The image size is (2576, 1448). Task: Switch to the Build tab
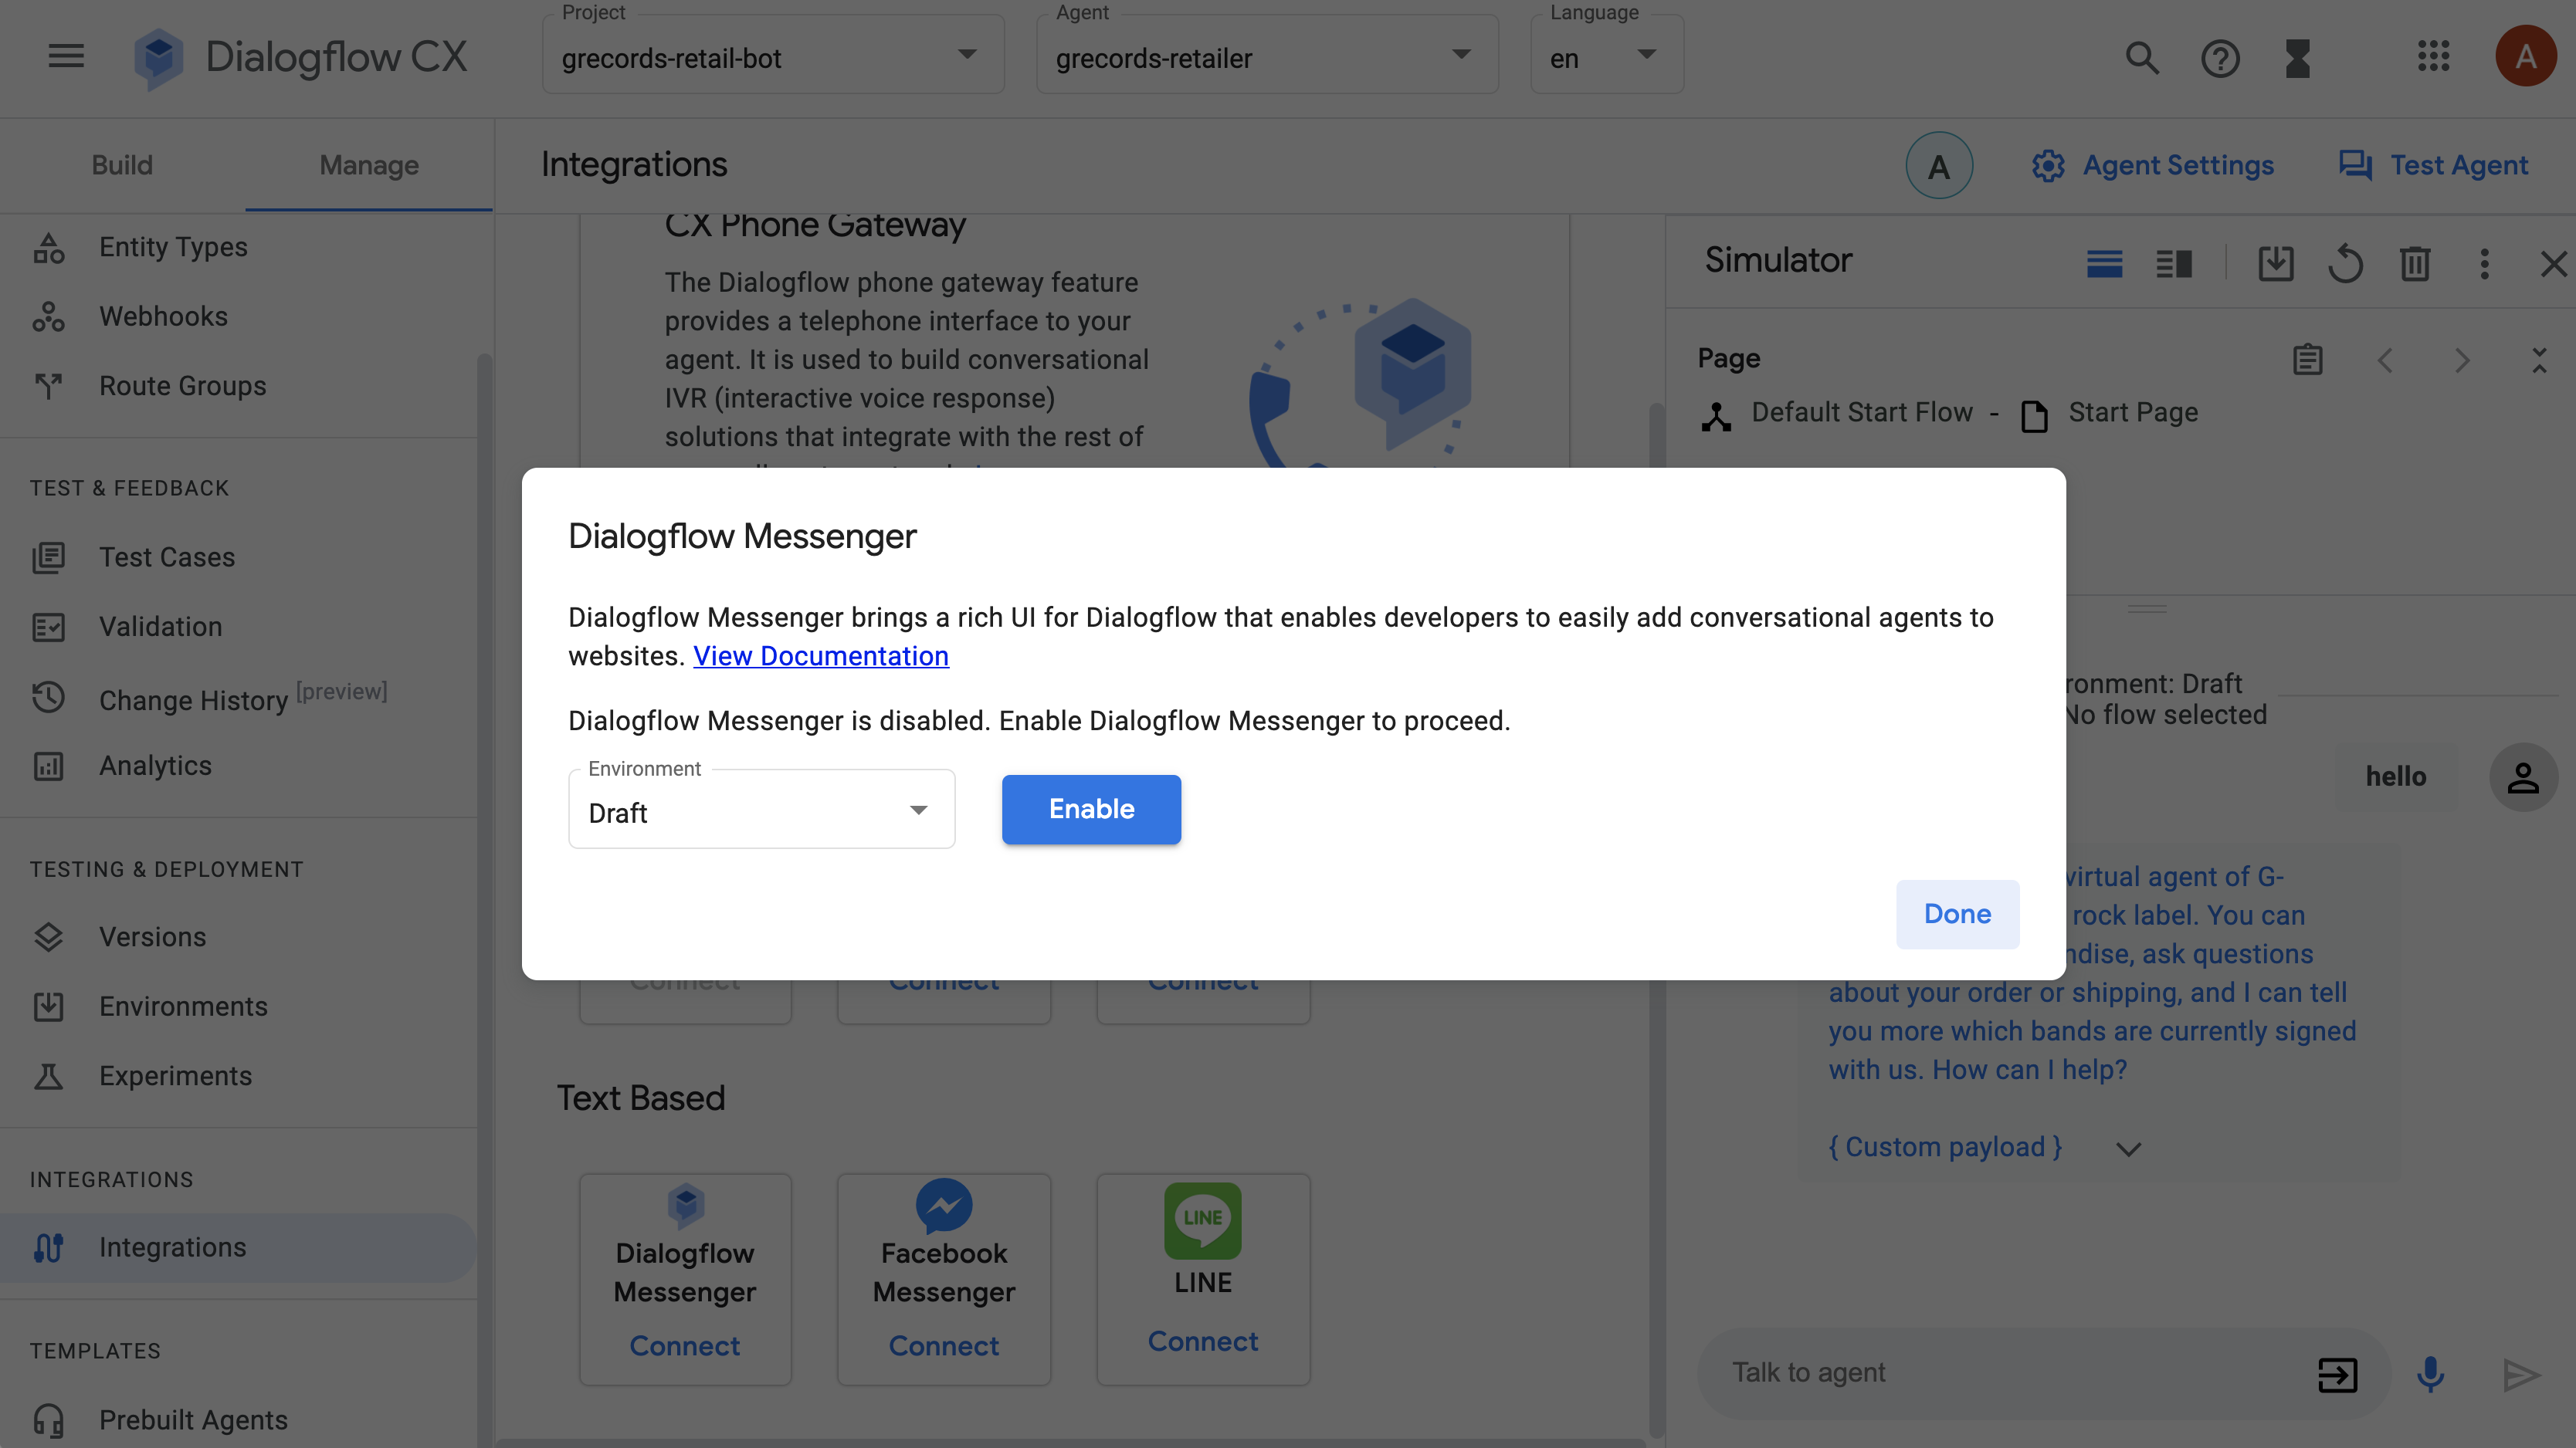[x=122, y=166]
